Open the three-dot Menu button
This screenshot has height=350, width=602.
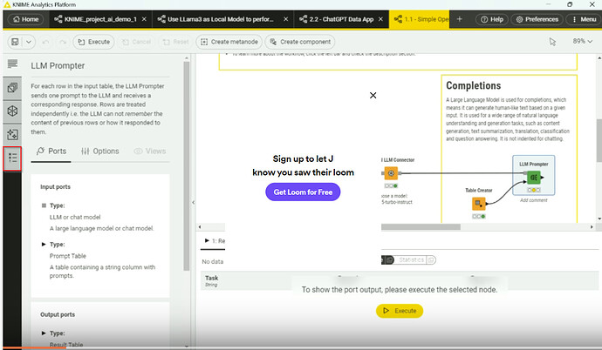click(x=583, y=19)
